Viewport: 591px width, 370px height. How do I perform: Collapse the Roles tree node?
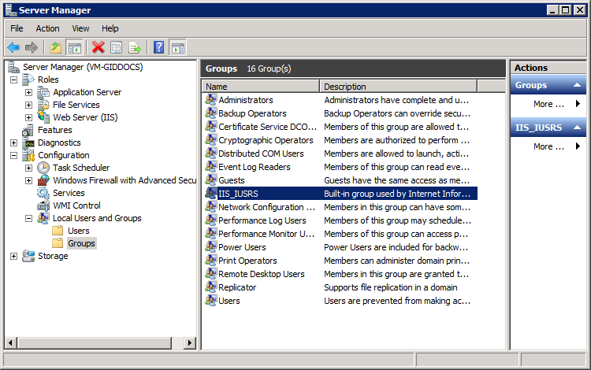click(x=13, y=80)
